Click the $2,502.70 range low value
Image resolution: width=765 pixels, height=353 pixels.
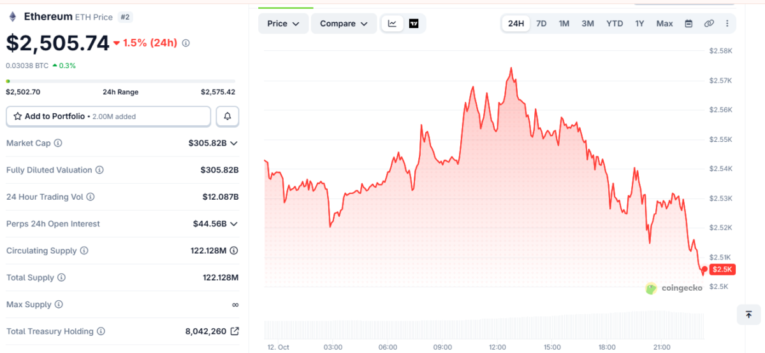click(x=23, y=92)
